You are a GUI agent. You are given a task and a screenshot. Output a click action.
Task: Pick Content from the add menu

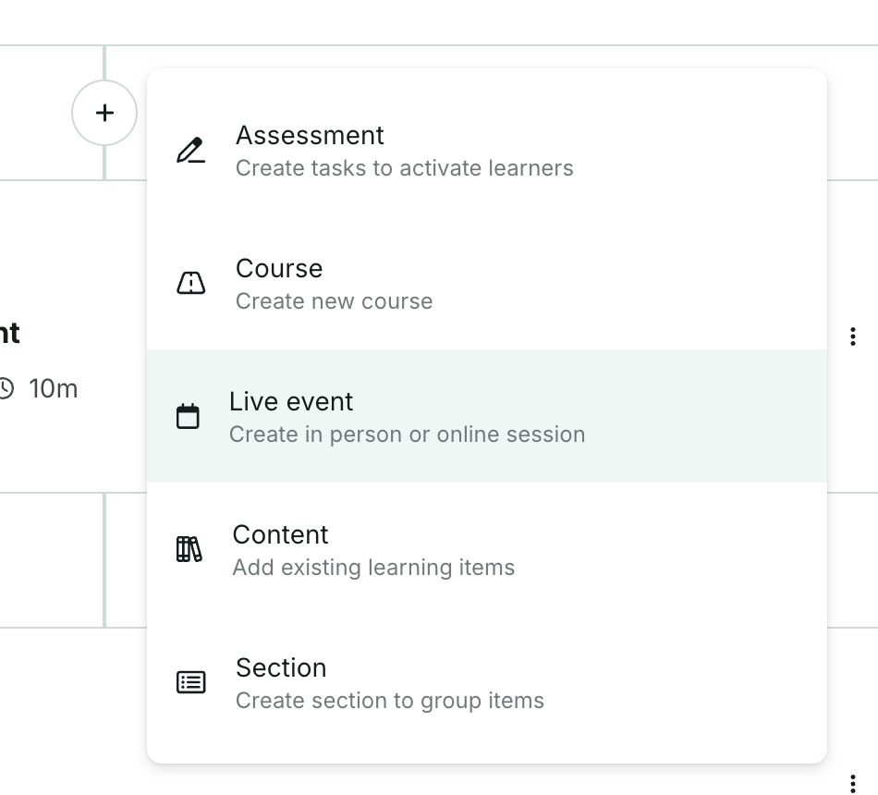click(280, 534)
